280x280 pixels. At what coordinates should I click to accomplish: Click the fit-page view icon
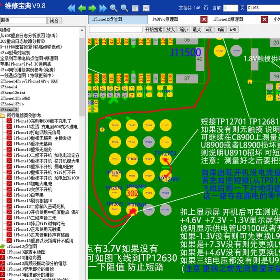click(135, 8)
